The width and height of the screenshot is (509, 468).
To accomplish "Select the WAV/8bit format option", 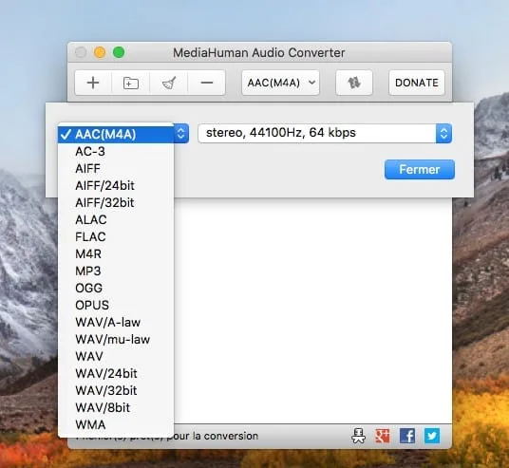I will [x=116, y=408].
